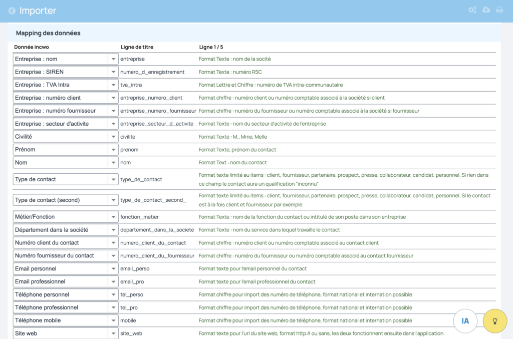
Task: Open the 'Métier/Fonction' dropdown
Action: coord(66,217)
